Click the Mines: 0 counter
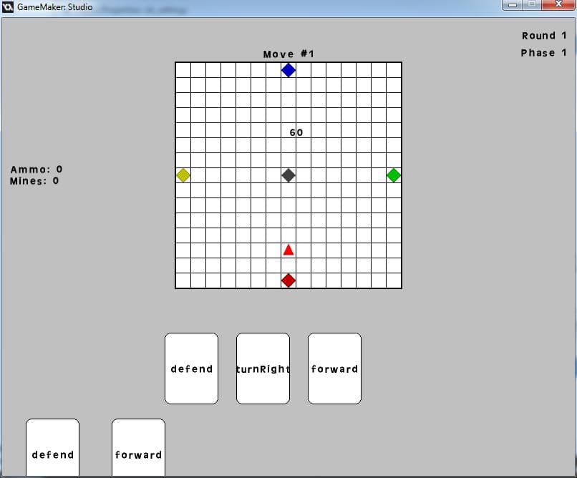577x478 pixels. 34,181
